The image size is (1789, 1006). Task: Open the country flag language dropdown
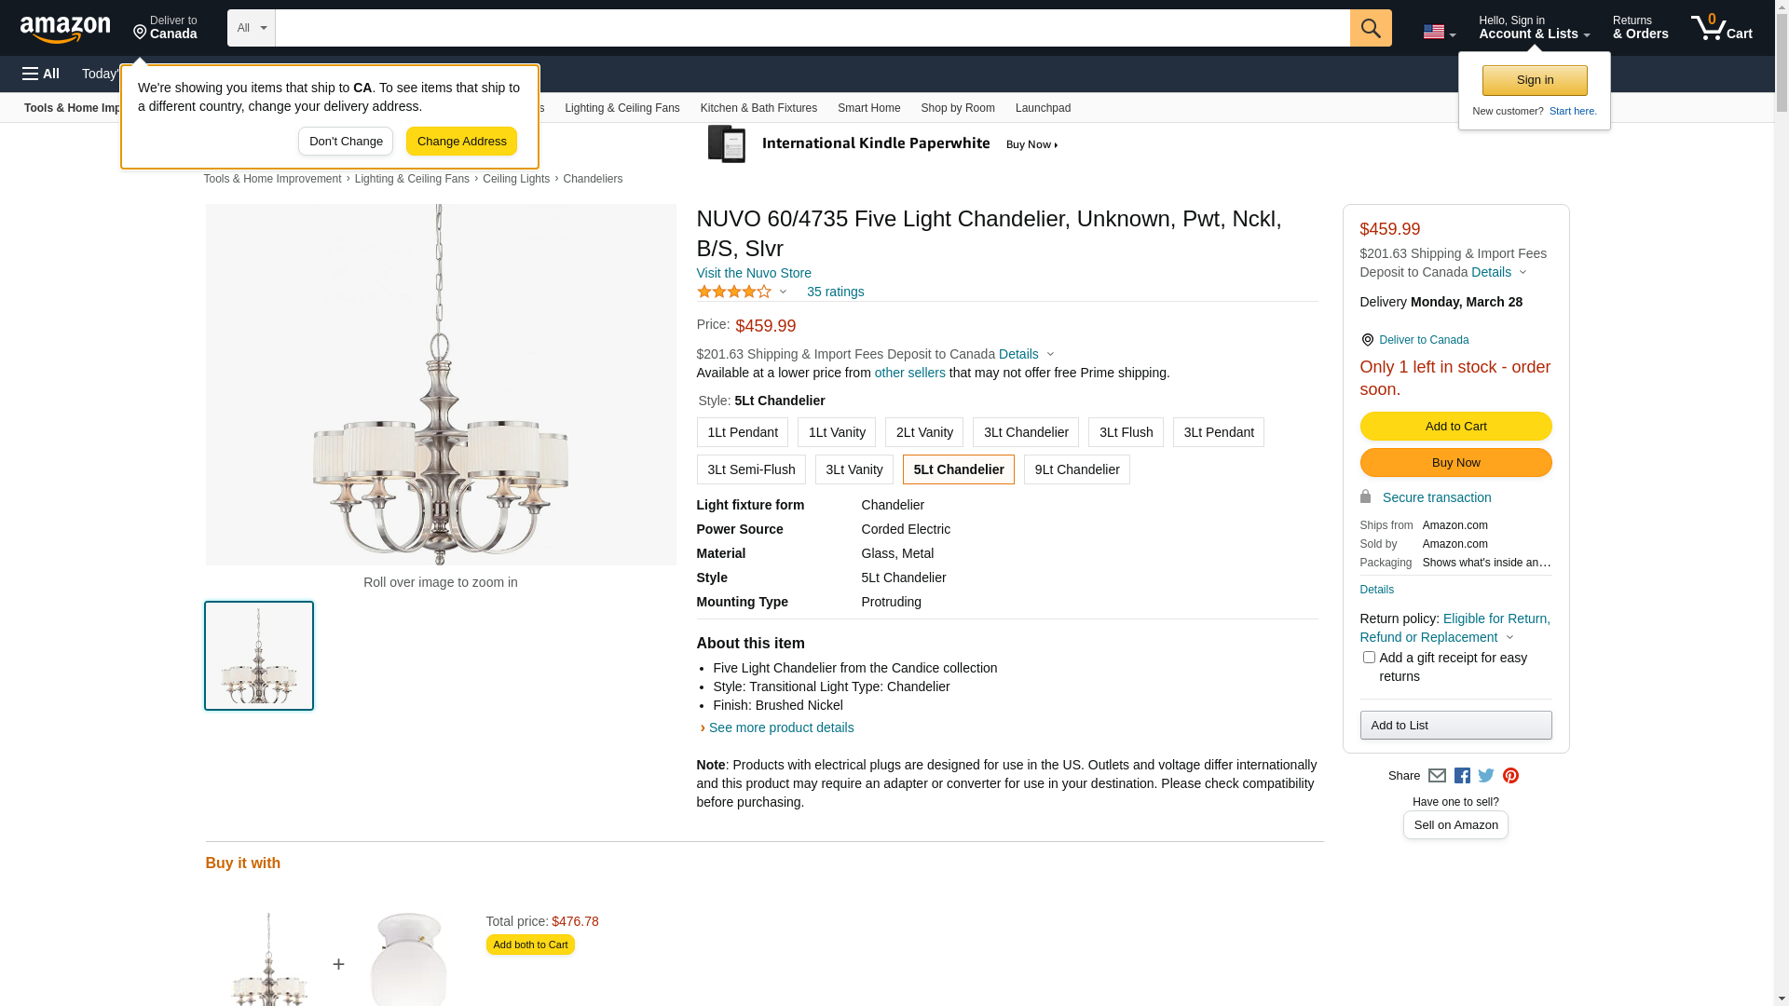point(1439,32)
